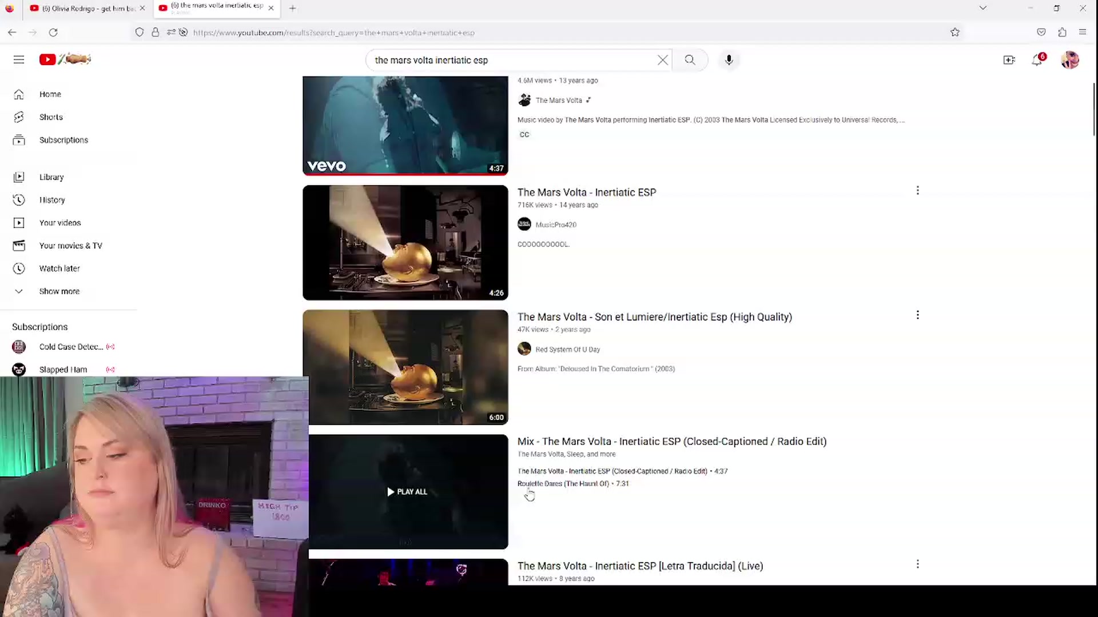Click the search magnifier button
Viewport: 1098px width, 617px height.
(x=690, y=60)
